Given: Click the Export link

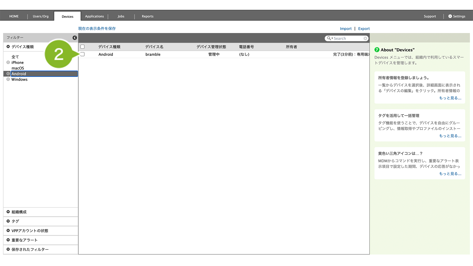Looking at the screenshot, I should [364, 29].
